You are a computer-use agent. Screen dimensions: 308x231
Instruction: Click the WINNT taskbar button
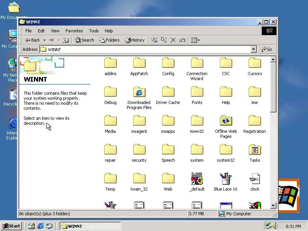[x=90, y=226]
